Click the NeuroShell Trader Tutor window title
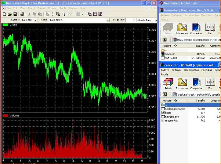 [181, 3]
